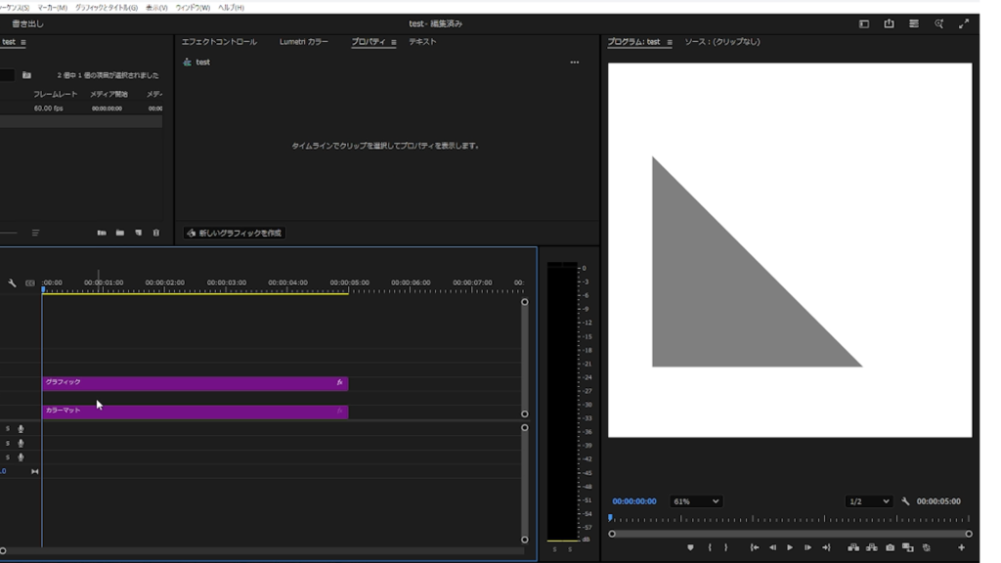Toggle solo on the second audio track
1001x563 pixels.
pyautogui.click(x=8, y=443)
